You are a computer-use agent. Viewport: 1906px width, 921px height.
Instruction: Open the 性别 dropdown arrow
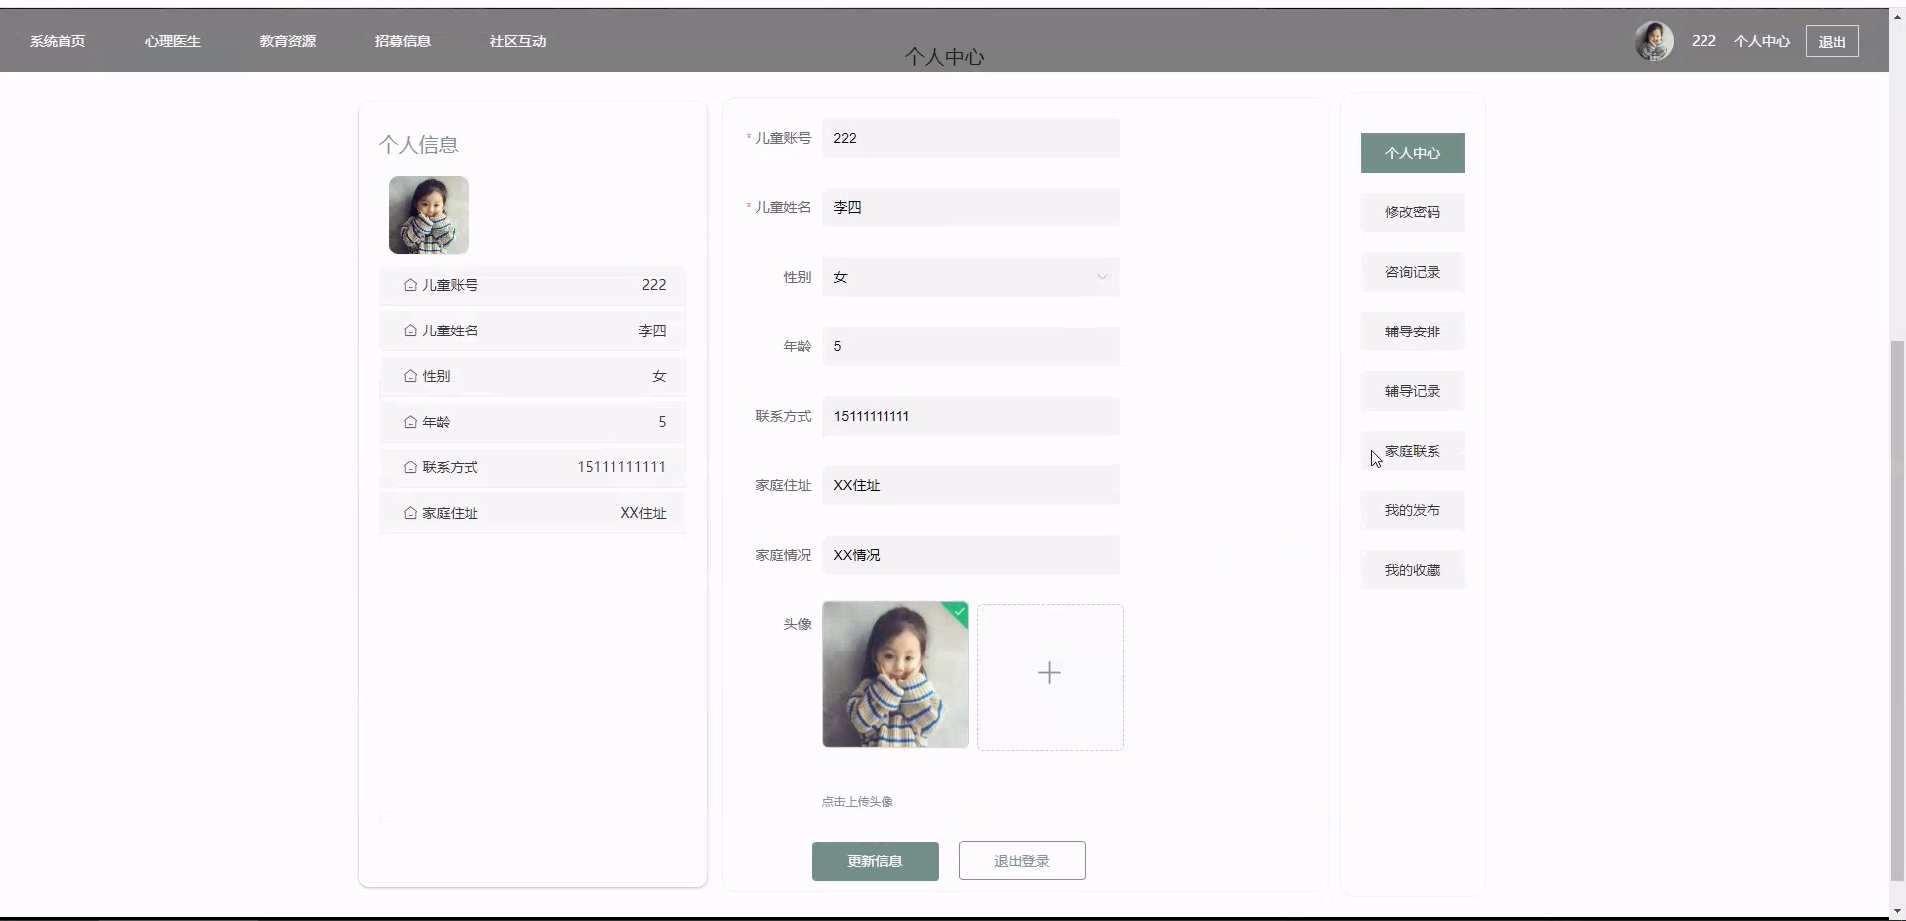coord(1101,277)
